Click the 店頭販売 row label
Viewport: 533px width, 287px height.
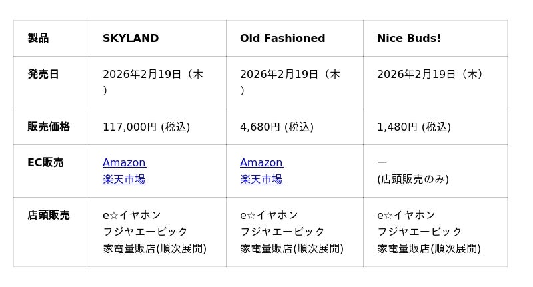click(49, 216)
